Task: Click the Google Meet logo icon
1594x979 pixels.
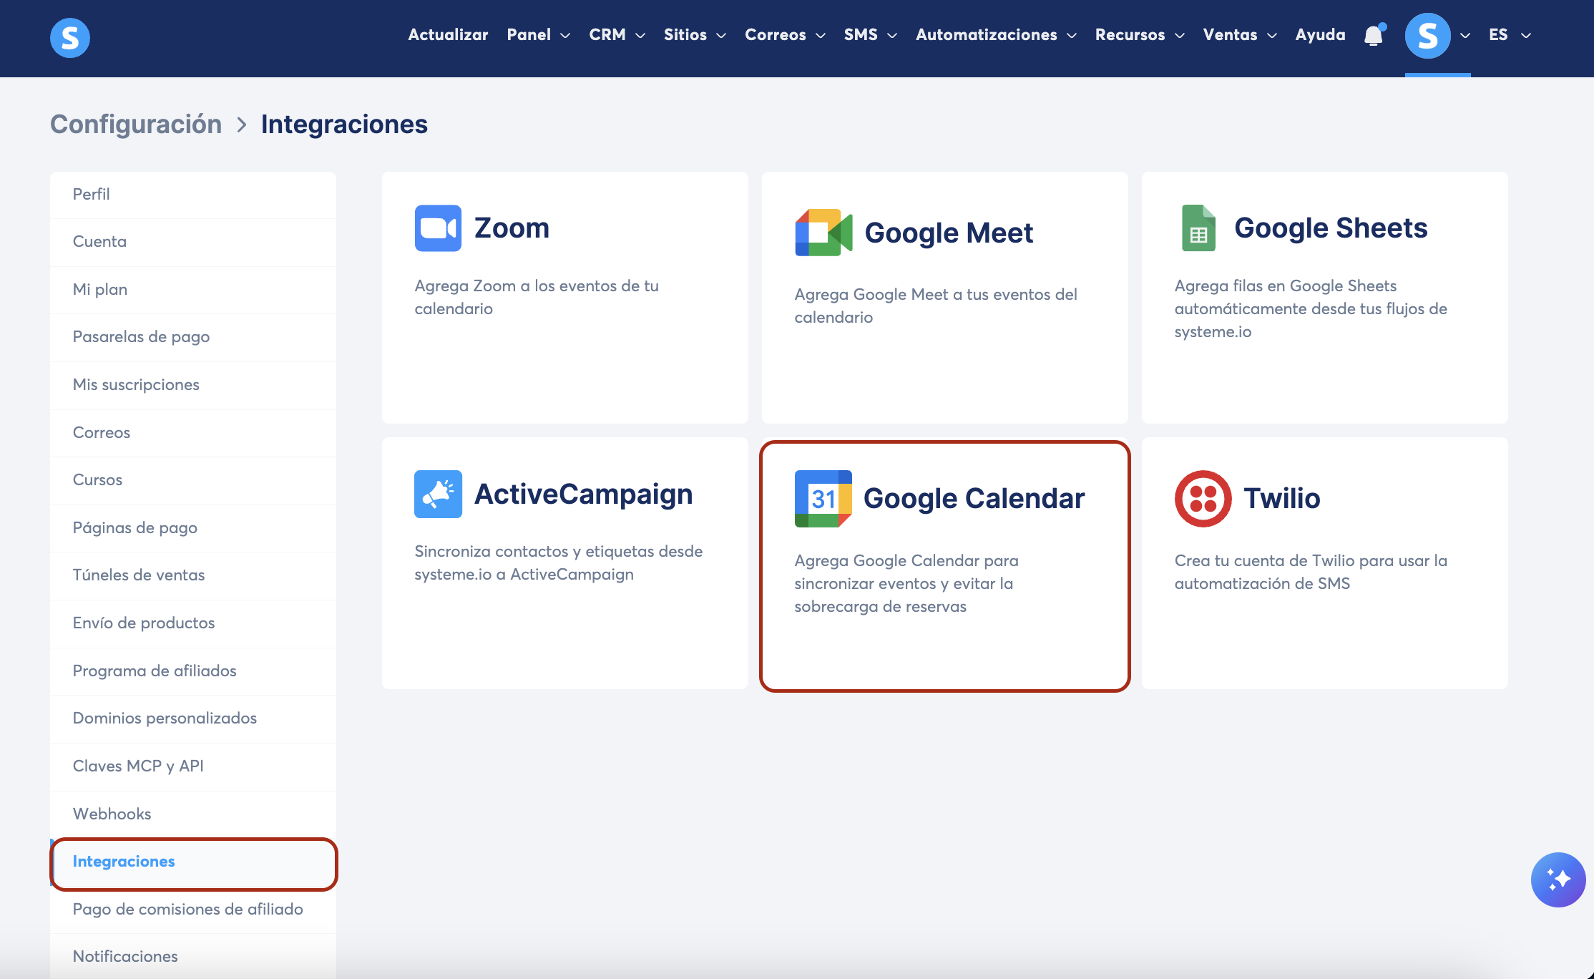Action: 823,233
